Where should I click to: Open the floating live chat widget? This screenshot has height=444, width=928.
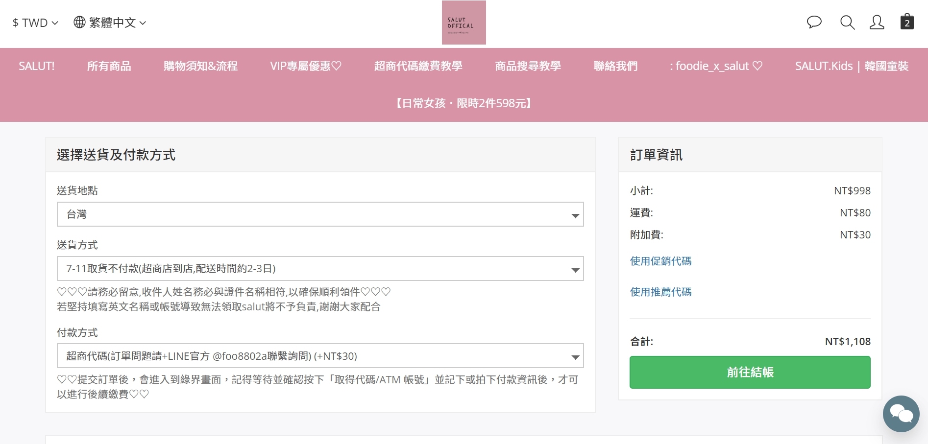pos(901,414)
